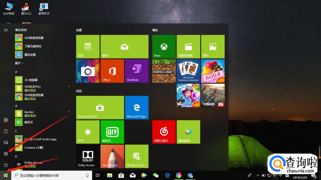Expand the 360安全中心 folder chevron
This screenshot has height=180, width=321.
(69, 86)
